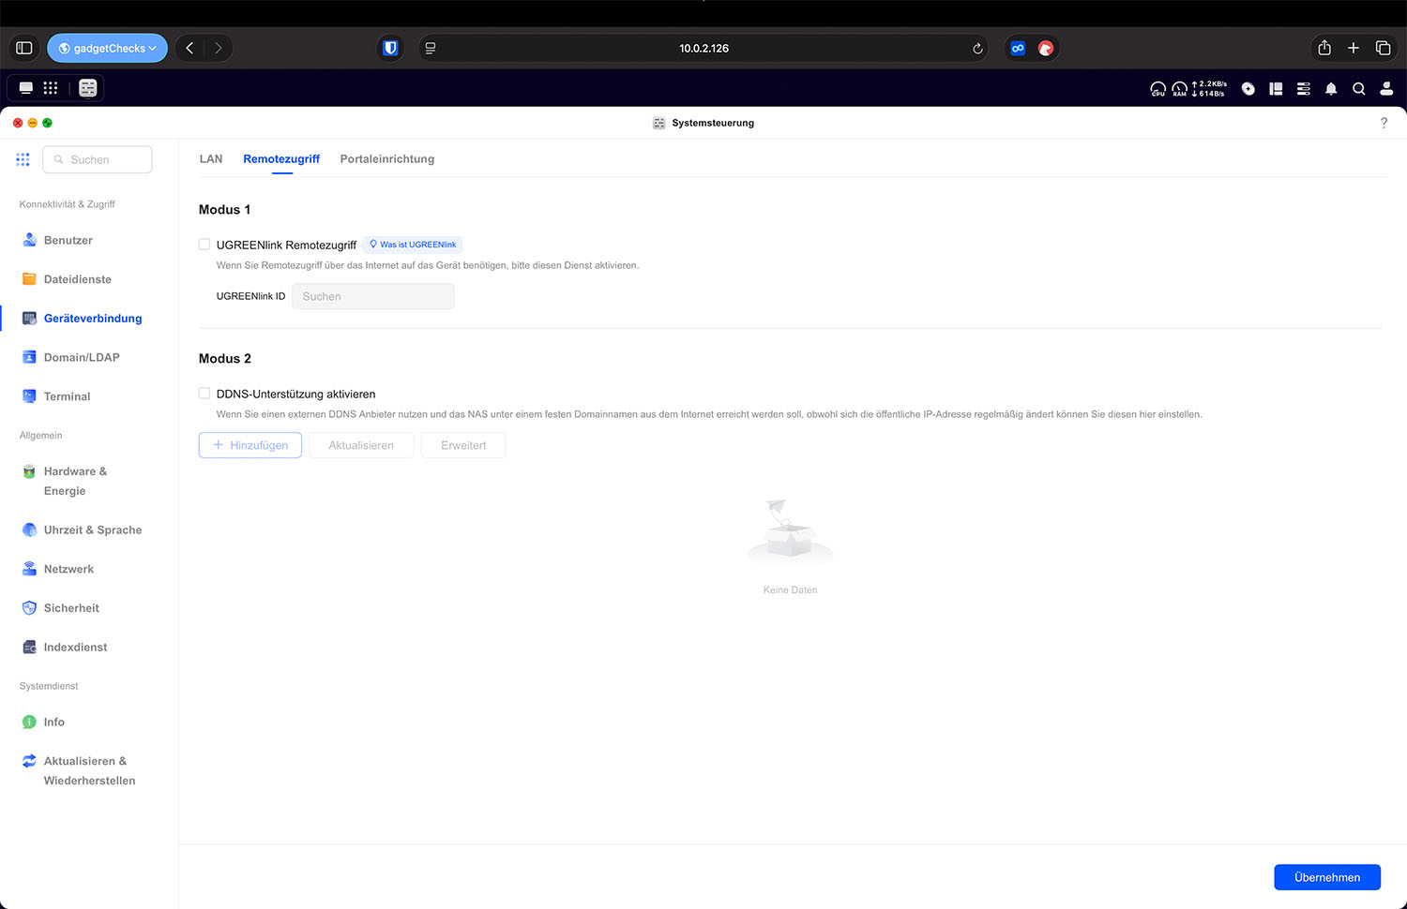Open the NAS search magnifier icon

(x=1358, y=89)
